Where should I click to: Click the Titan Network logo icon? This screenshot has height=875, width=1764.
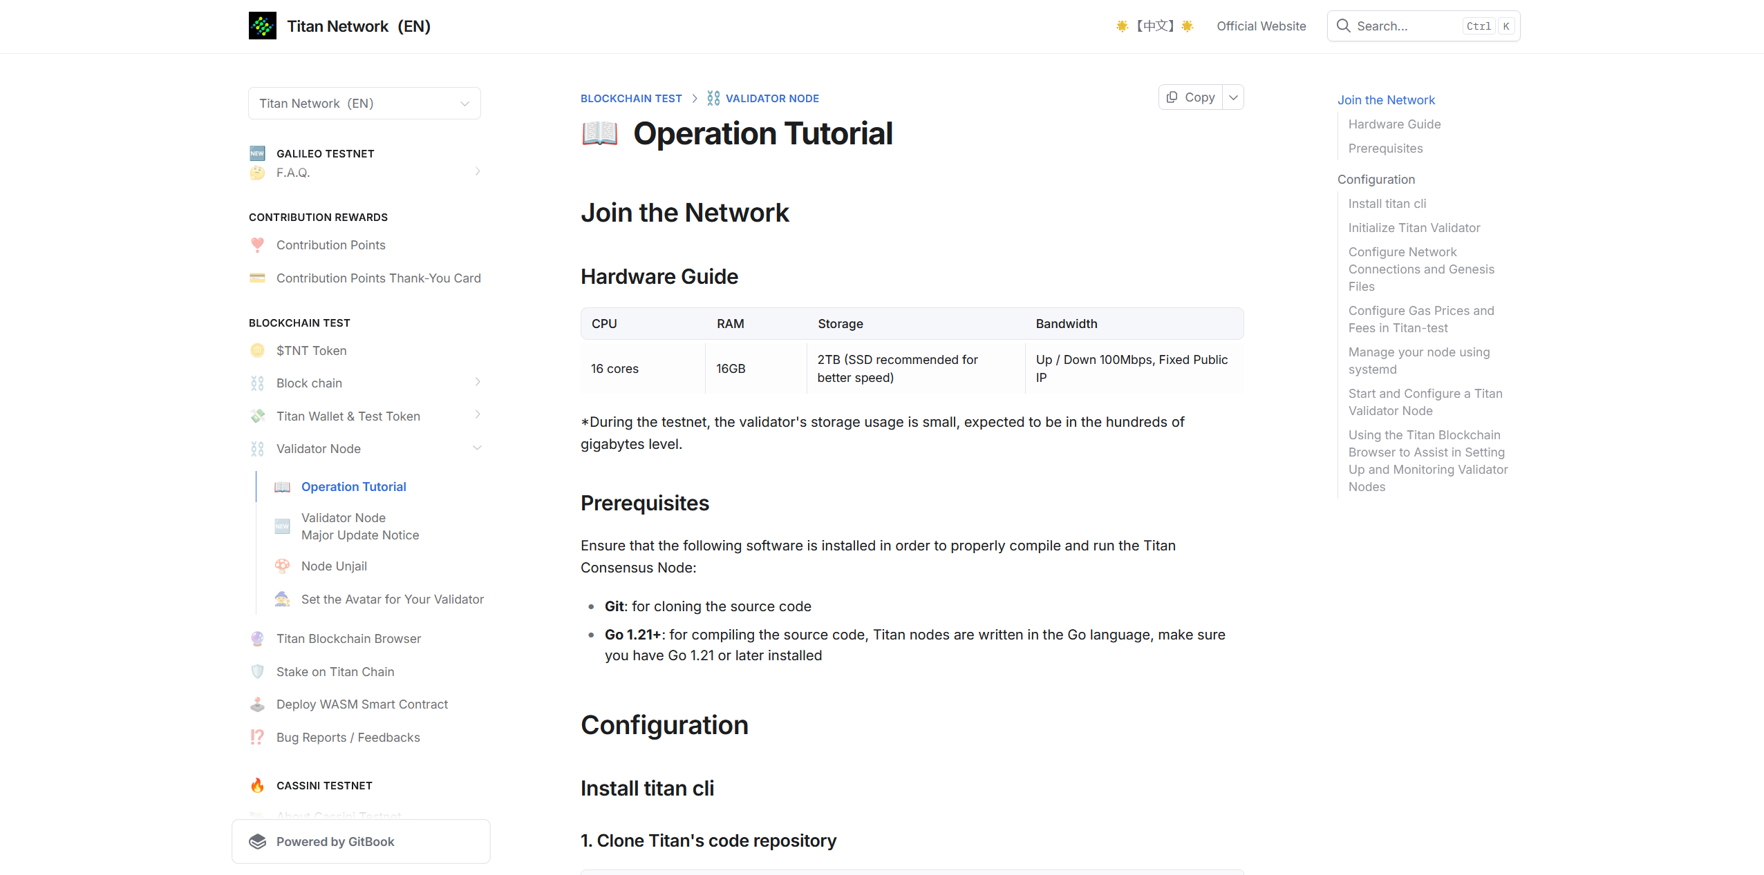[x=263, y=26]
